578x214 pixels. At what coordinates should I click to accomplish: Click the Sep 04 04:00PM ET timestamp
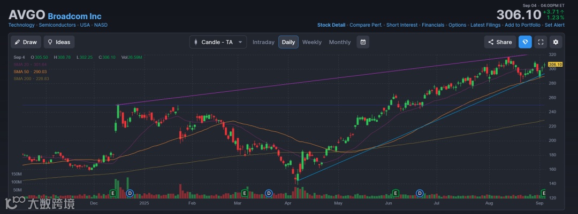543,5
